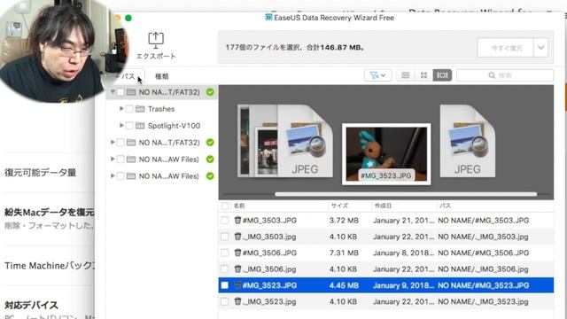The image size is (567, 319).
Task: Check the Trashes folder checkbox
Action: click(129, 109)
